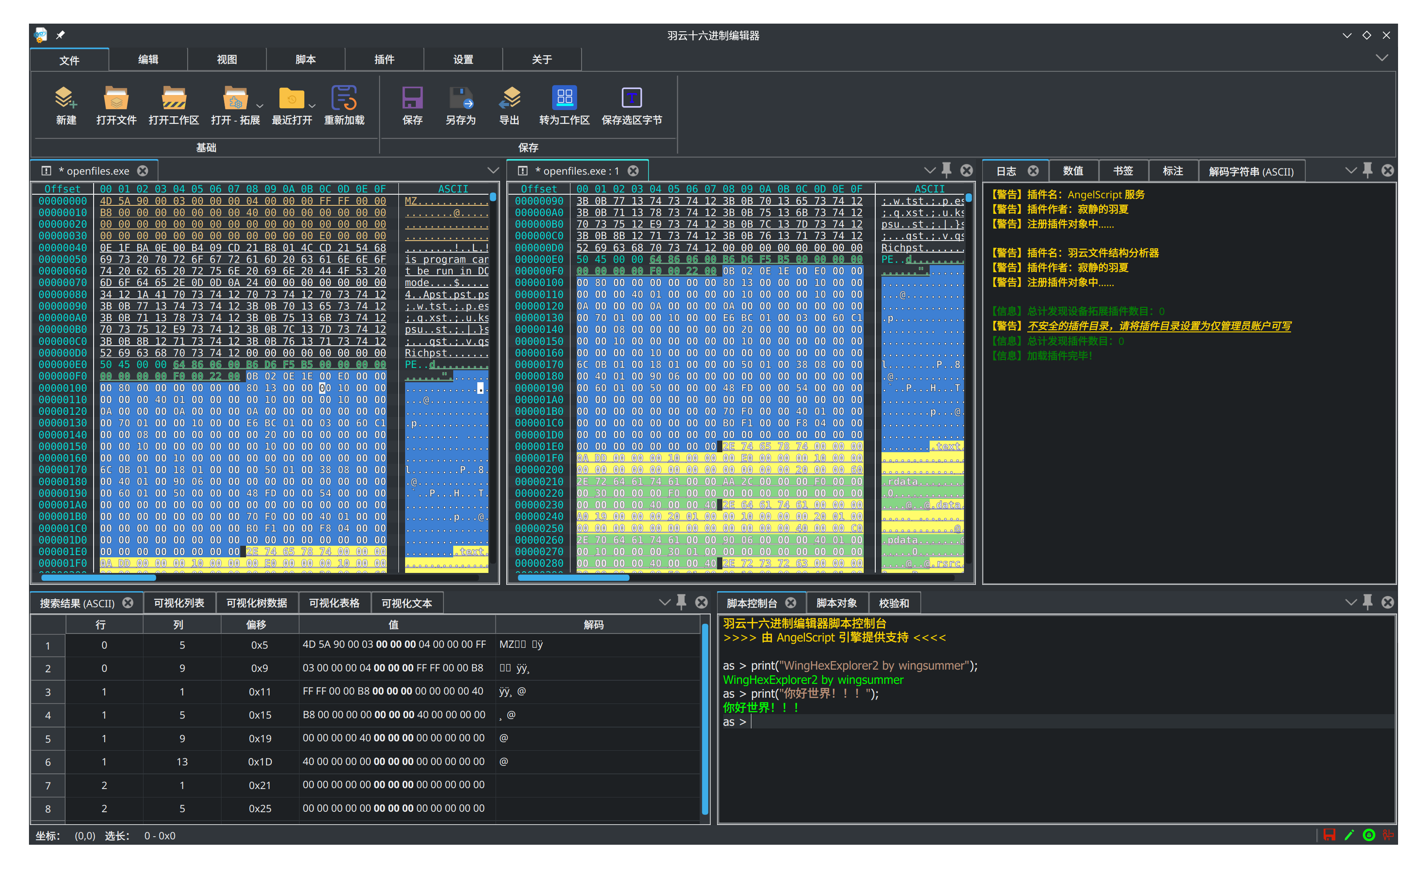This screenshot has height=879, width=1427.
Task: Pin the search results panel
Action: click(x=681, y=602)
